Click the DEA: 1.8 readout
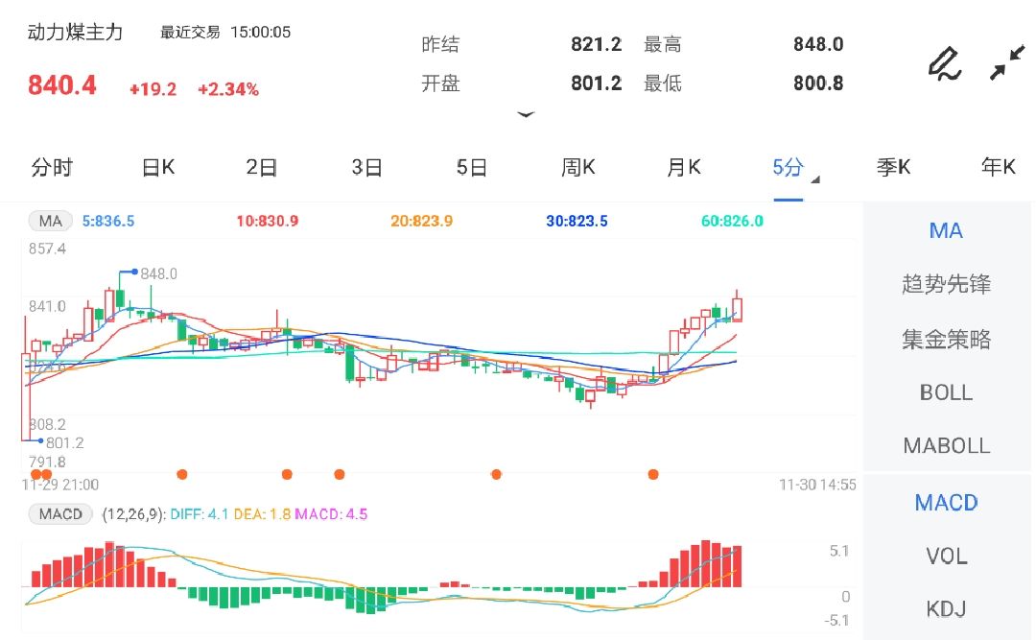The image size is (1036, 640). (262, 513)
